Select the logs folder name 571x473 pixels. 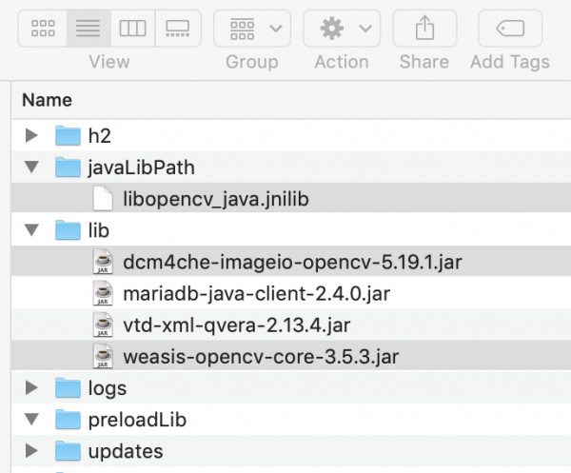108,388
